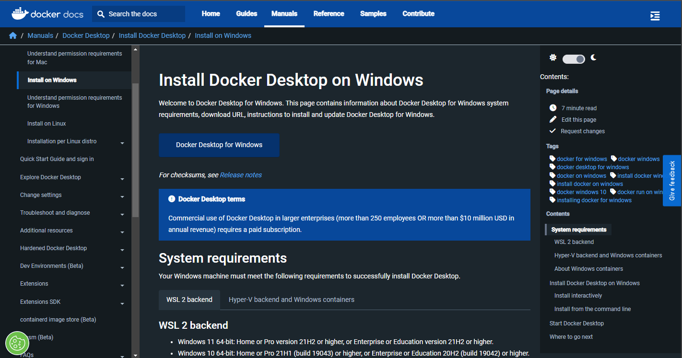Expand Dev Environments (Beta) section
This screenshot has width=682, height=358.
pyautogui.click(x=122, y=267)
